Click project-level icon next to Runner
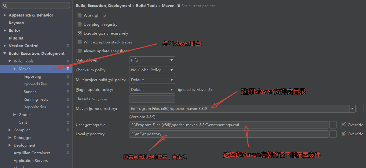Viewport: 366px width, 168px height. pyautogui.click(x=68, y=92)
